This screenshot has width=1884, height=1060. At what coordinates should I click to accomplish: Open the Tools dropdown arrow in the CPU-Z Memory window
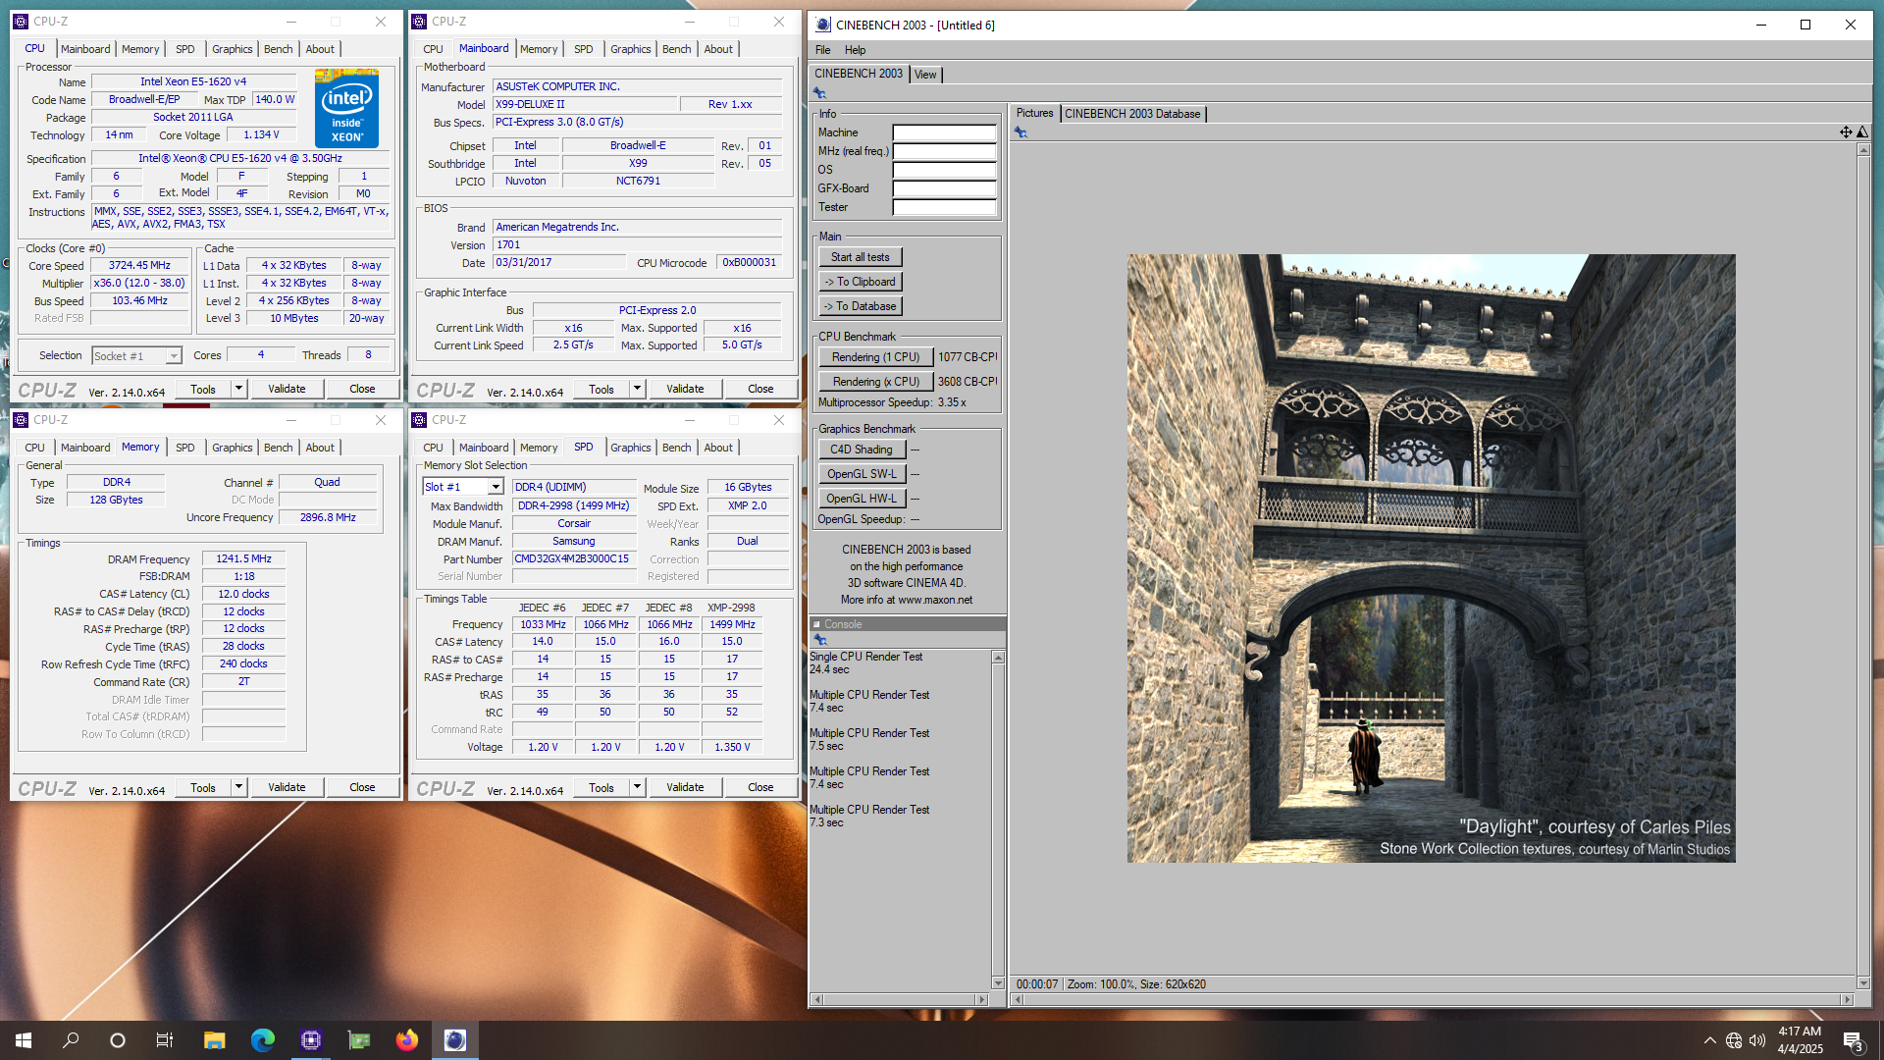(x=238, y=787)
